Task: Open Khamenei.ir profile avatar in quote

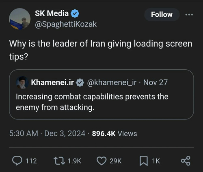Action: 22,83
